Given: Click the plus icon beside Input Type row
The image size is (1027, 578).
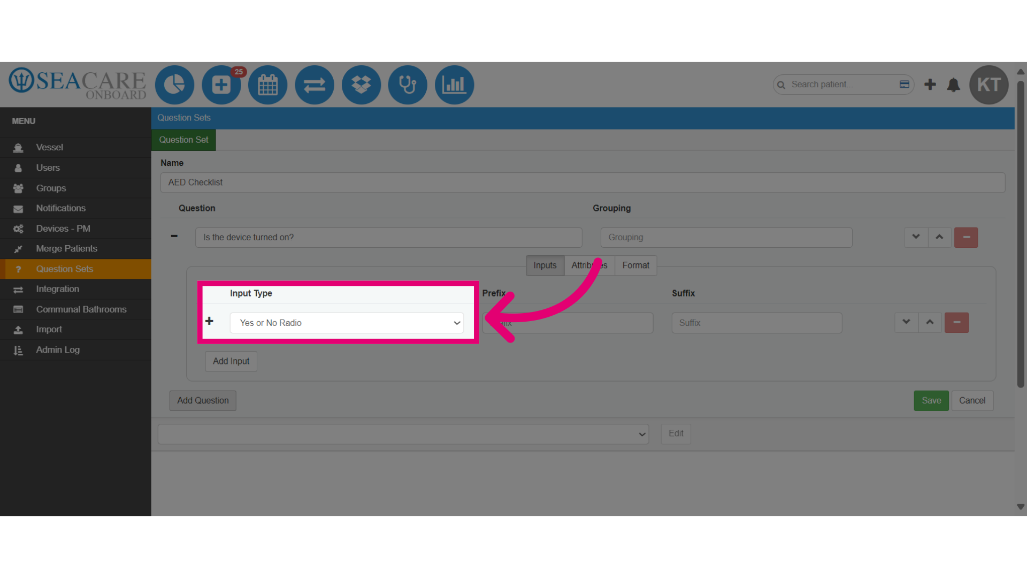Looking at the screenshot, I should 209,321.
